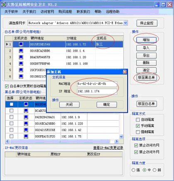Select whitelist cell 192.168.1.168

pos(80,64)
